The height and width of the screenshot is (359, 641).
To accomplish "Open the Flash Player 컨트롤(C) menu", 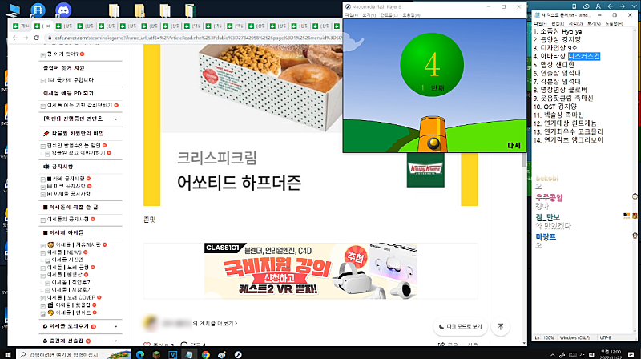I will tap(389, 15).
